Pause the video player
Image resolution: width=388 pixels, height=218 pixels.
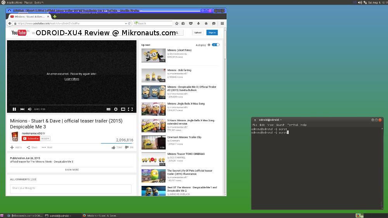coord(14,109)
